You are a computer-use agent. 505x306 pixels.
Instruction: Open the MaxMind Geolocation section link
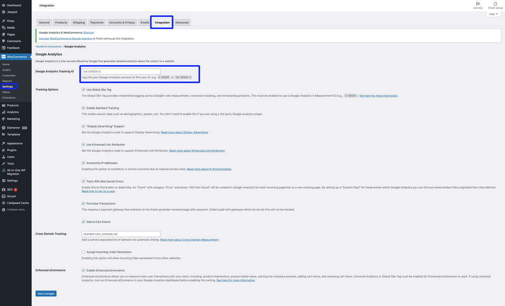(49, 47)
